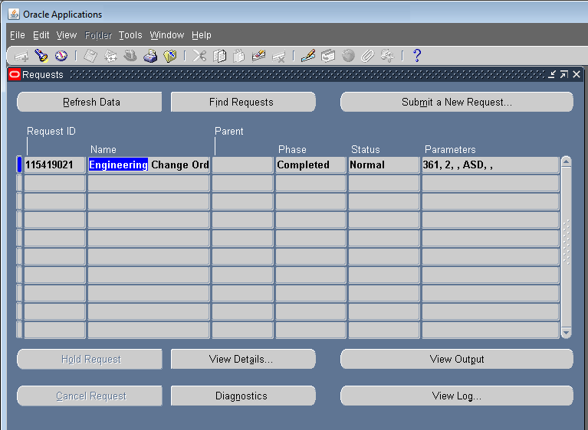
Task: Click the Close Form folder icon
Action: pyautogui.click(x=170, y=56)
